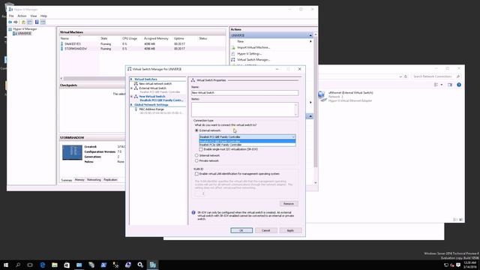The width and height of the screenshot is (480, 270).
Task: Choose Realtek PCIe GBE Family Controller option
Action: point(247,145)
